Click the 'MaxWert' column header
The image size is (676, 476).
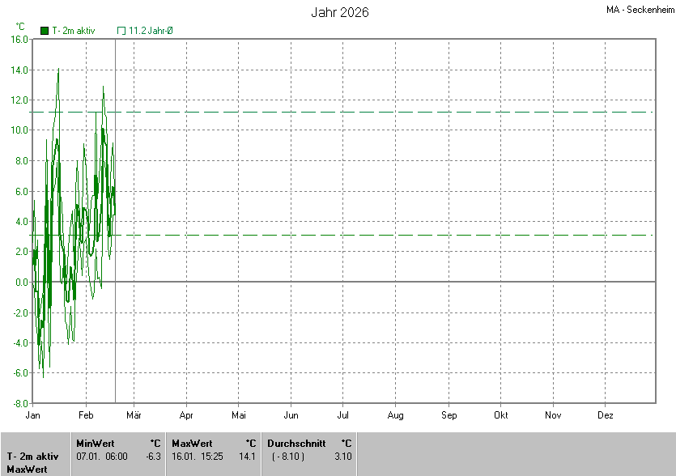pyautogui.click(x=192, y=444)
